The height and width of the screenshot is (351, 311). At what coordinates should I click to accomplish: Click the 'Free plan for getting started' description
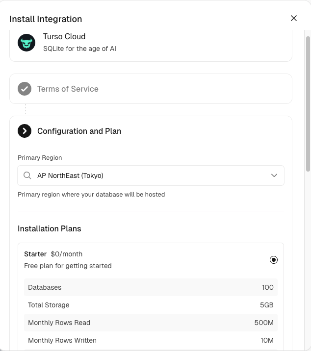pyautogui.click(x=68, y=266)
